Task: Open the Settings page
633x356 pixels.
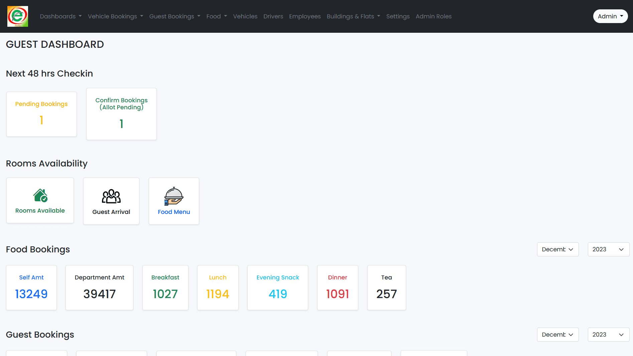Action: [398, 16]
